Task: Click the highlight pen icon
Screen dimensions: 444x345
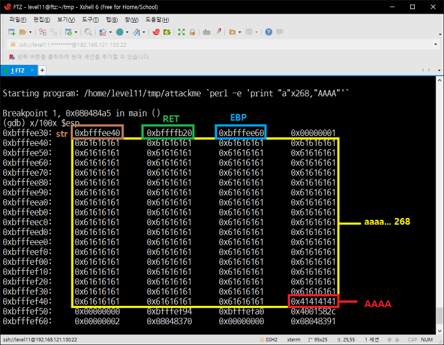Action: (x=218, y=32)
